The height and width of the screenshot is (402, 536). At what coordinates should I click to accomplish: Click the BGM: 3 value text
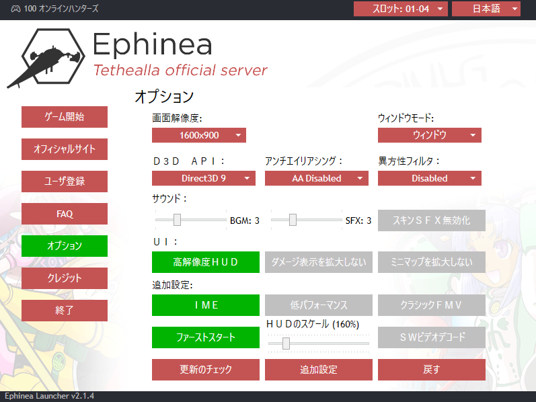coord(244,220)
